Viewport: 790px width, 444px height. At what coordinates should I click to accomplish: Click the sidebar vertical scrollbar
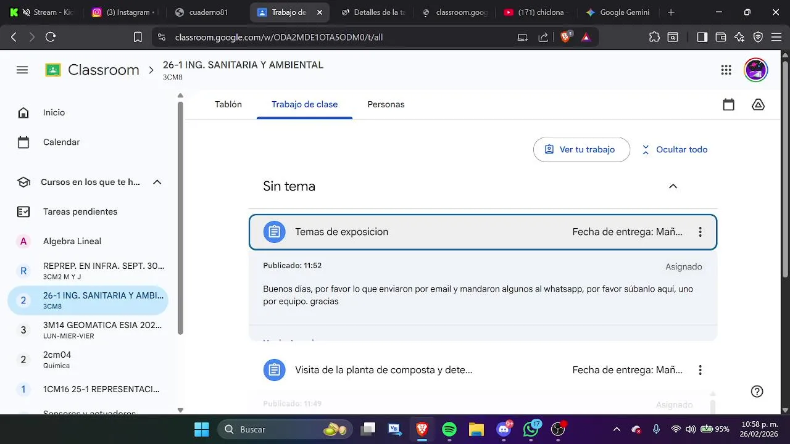(x=180, y=219)
